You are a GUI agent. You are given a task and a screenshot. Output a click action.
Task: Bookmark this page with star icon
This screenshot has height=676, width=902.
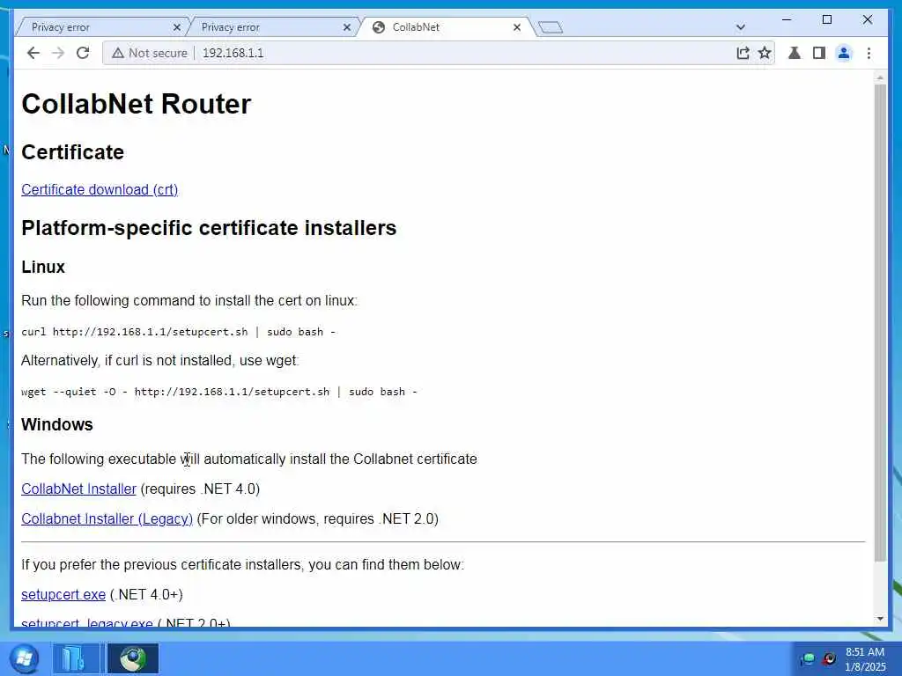pos(765,53)
